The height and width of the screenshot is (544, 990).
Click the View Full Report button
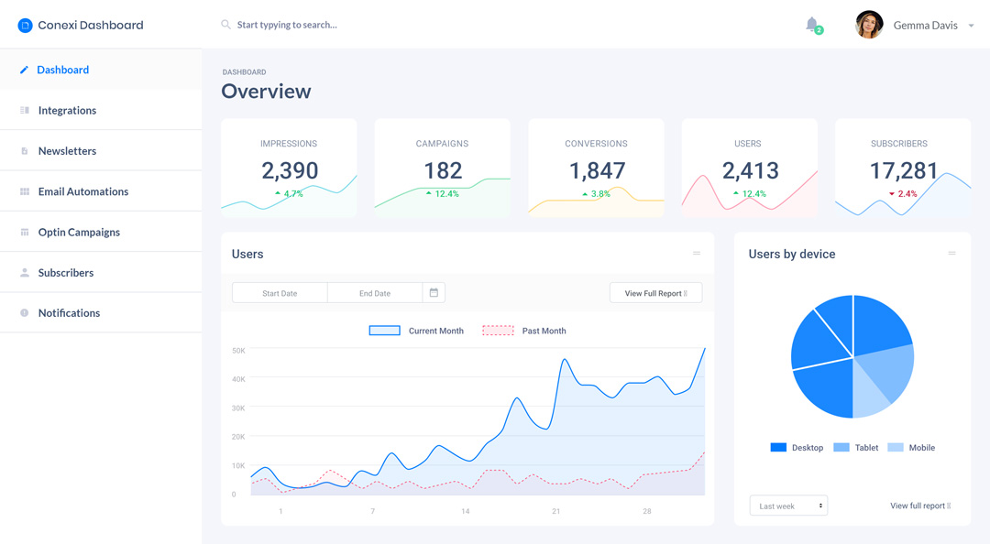tap(655, 292)
